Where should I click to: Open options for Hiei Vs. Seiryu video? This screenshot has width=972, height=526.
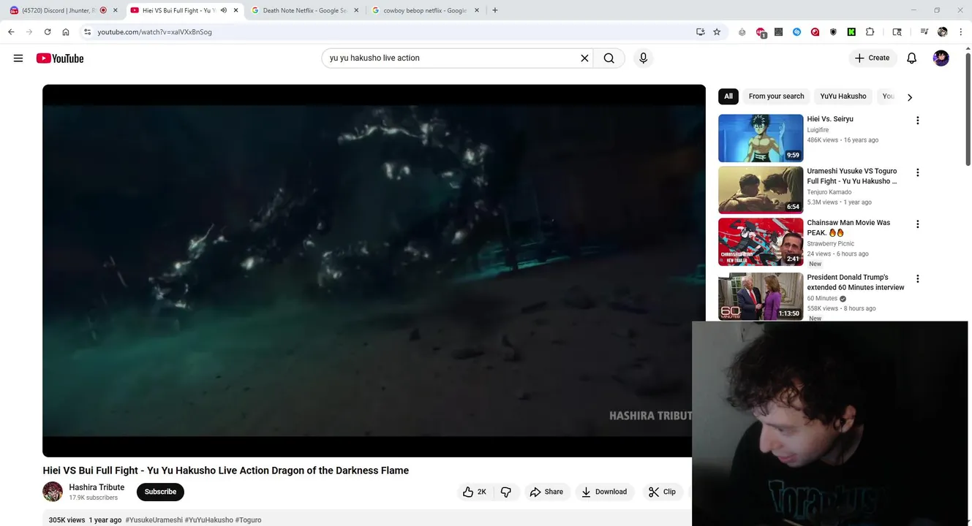pos(917,121)
